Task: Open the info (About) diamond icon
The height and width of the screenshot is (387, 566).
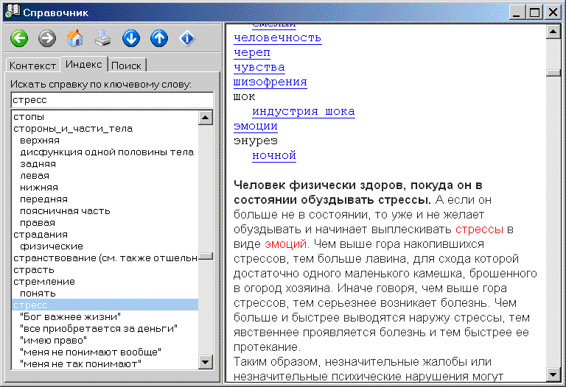Action: tap(187, 38)
